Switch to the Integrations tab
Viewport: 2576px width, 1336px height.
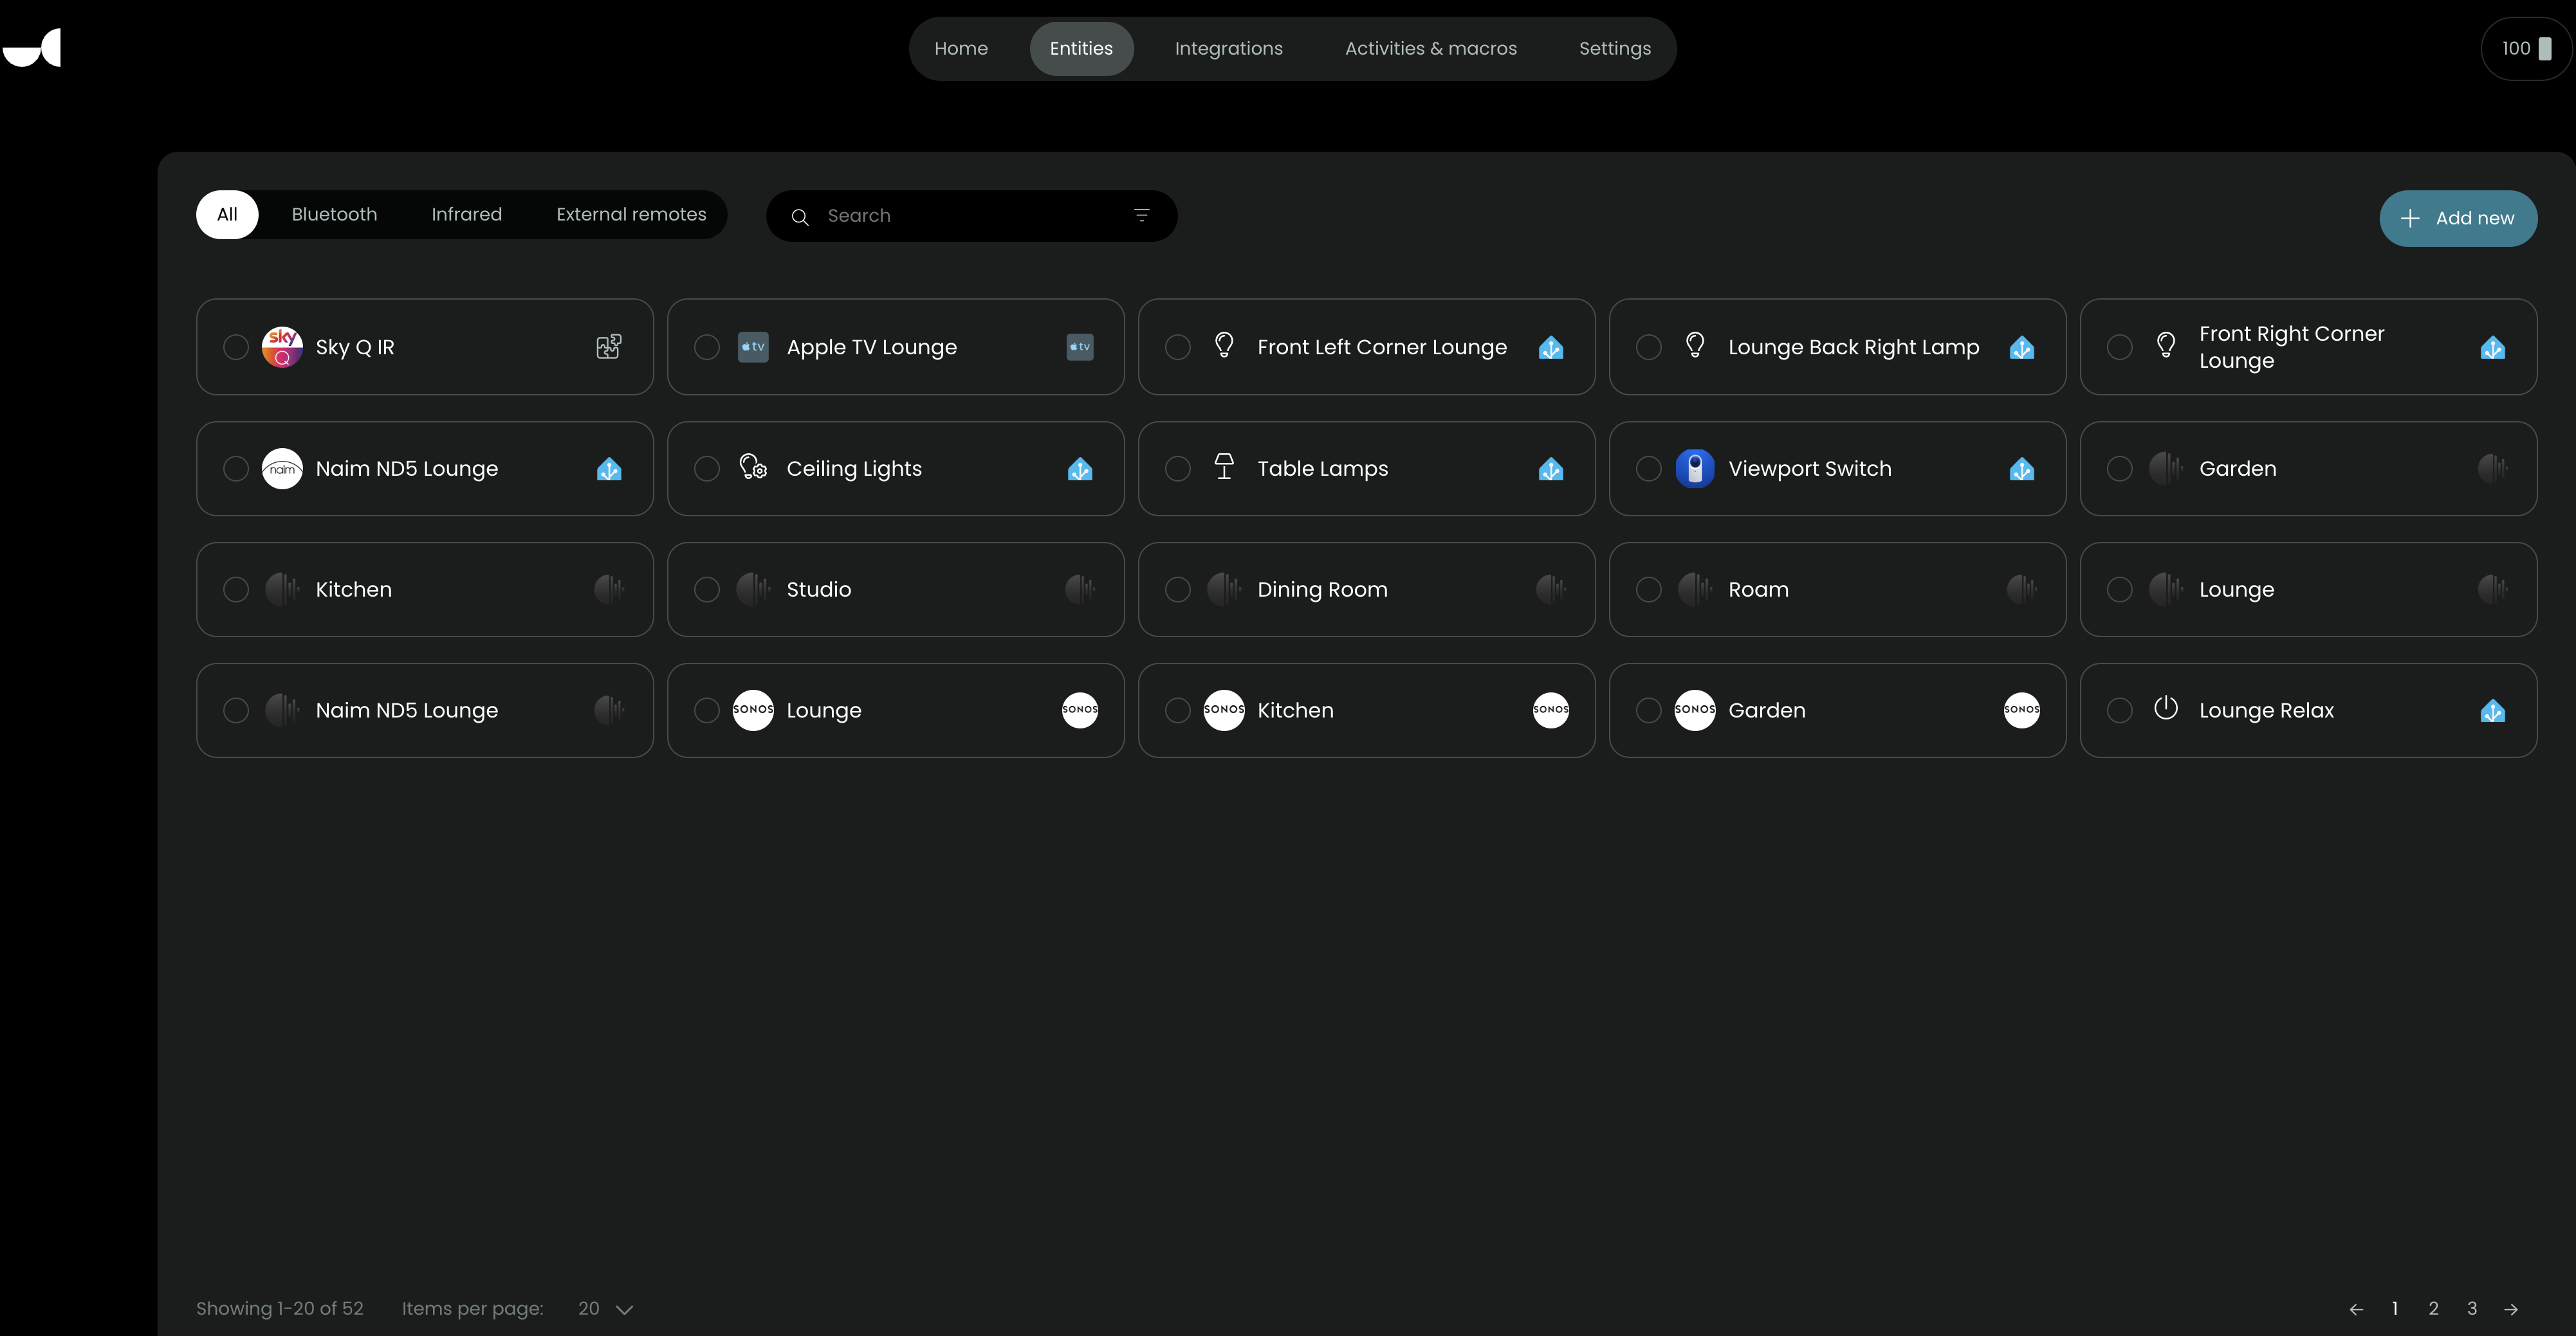1228,48
